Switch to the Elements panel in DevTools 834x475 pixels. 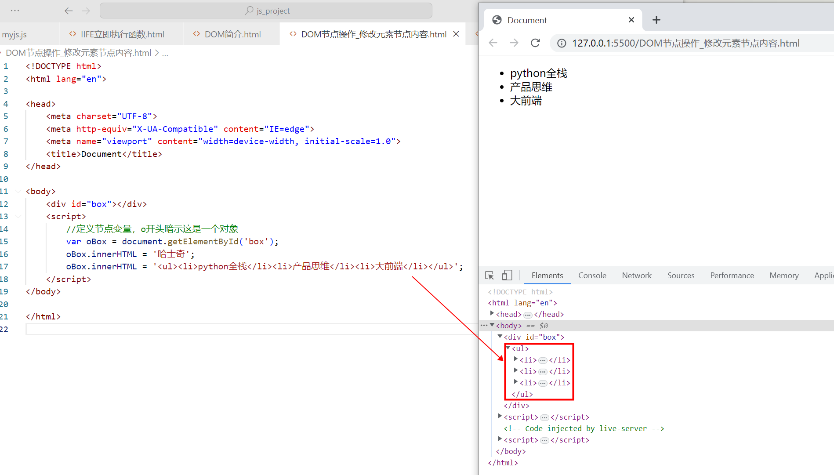click(x=547, y=276)
